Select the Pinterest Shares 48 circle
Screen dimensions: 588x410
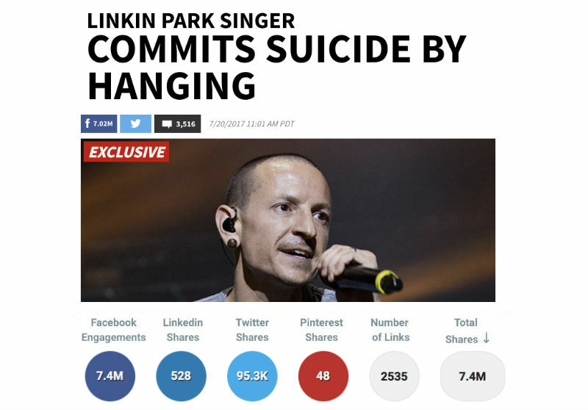tap(323, 376)
